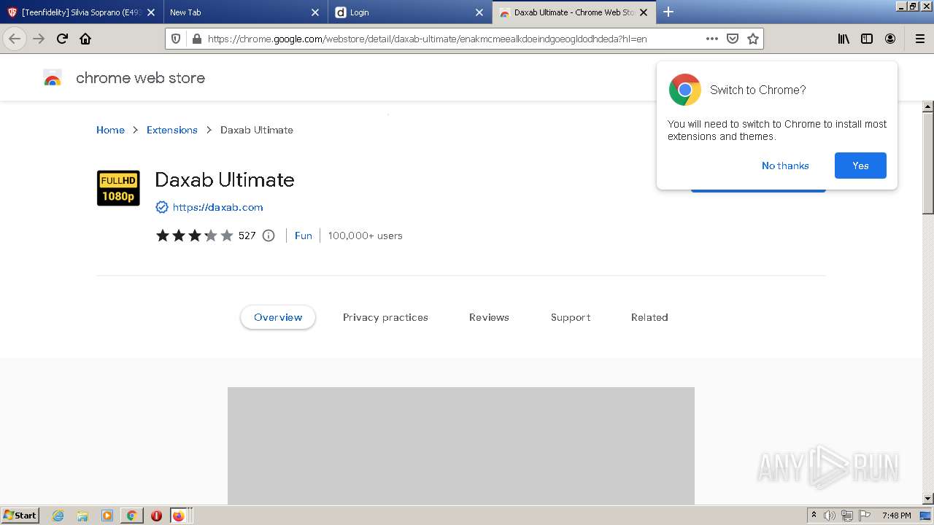The height and width of the screenshot is (525, 934).
Task: Click the 527 ratings count
Action: [247, 236]
